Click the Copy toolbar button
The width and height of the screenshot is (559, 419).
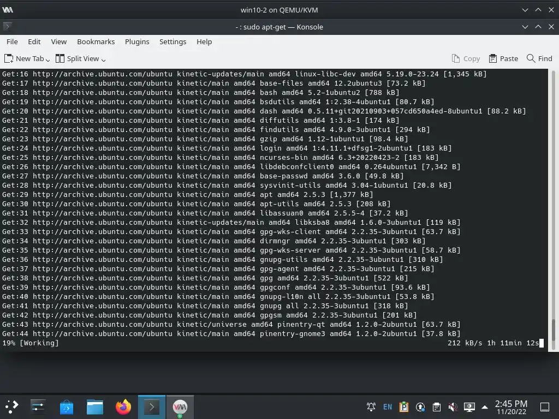[x=466, y=58]
